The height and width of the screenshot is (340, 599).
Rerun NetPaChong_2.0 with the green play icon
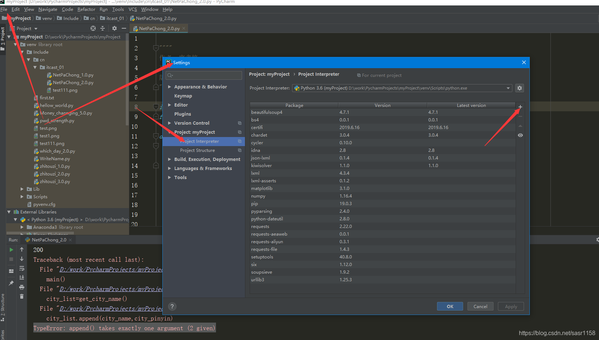coord(11,250)
